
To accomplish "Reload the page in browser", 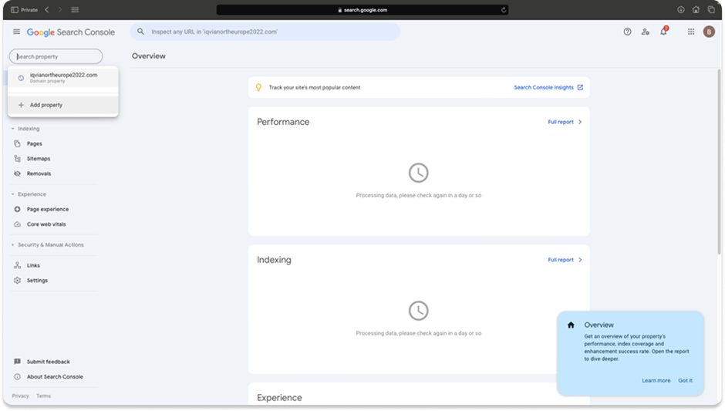I will pos(504,10).
